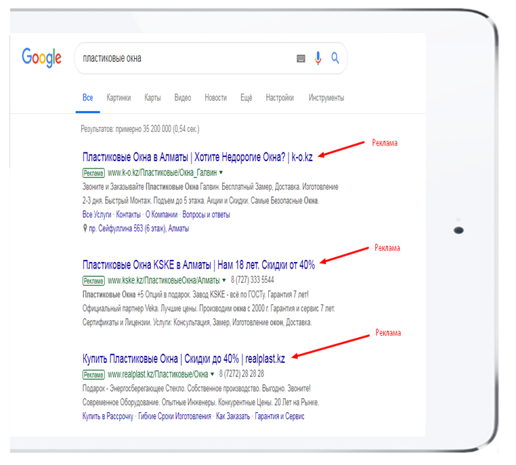Viewport: 516px width, 465px height.
Task: Click the Google logo
Action: [41, 58]
